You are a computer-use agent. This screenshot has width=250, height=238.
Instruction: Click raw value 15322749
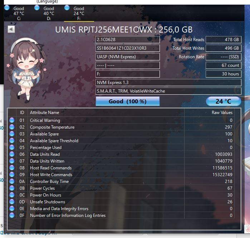[x=222, y=175]
